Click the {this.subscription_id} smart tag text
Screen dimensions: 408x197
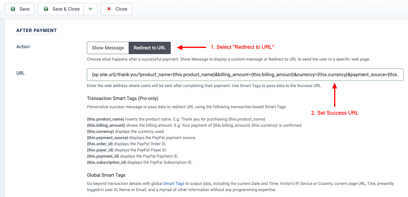[x=107, y=162]
